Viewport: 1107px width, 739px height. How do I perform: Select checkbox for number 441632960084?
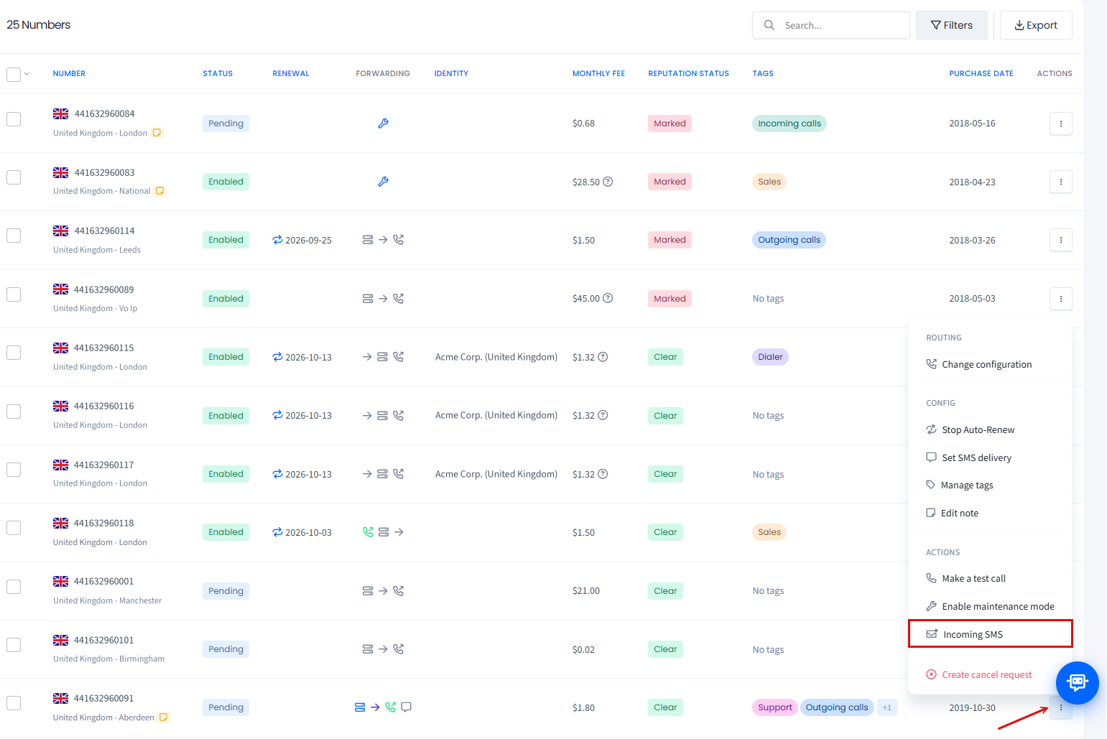coord(14,119)
